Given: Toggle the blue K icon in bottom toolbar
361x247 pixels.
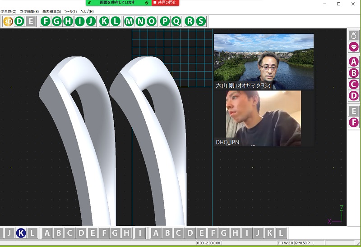Looking at the screenshot, I should pos(21,233).
